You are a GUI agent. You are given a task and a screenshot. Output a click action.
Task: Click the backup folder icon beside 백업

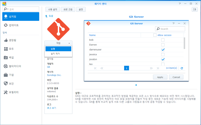point(6,58)
